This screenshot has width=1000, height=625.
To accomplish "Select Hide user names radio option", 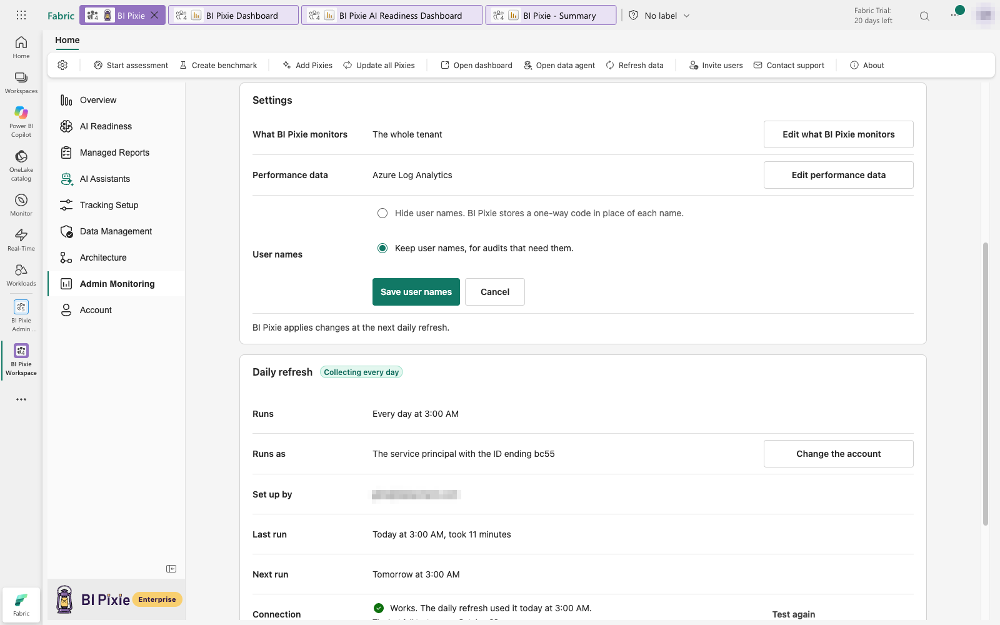I will click(x=382, y=213).
